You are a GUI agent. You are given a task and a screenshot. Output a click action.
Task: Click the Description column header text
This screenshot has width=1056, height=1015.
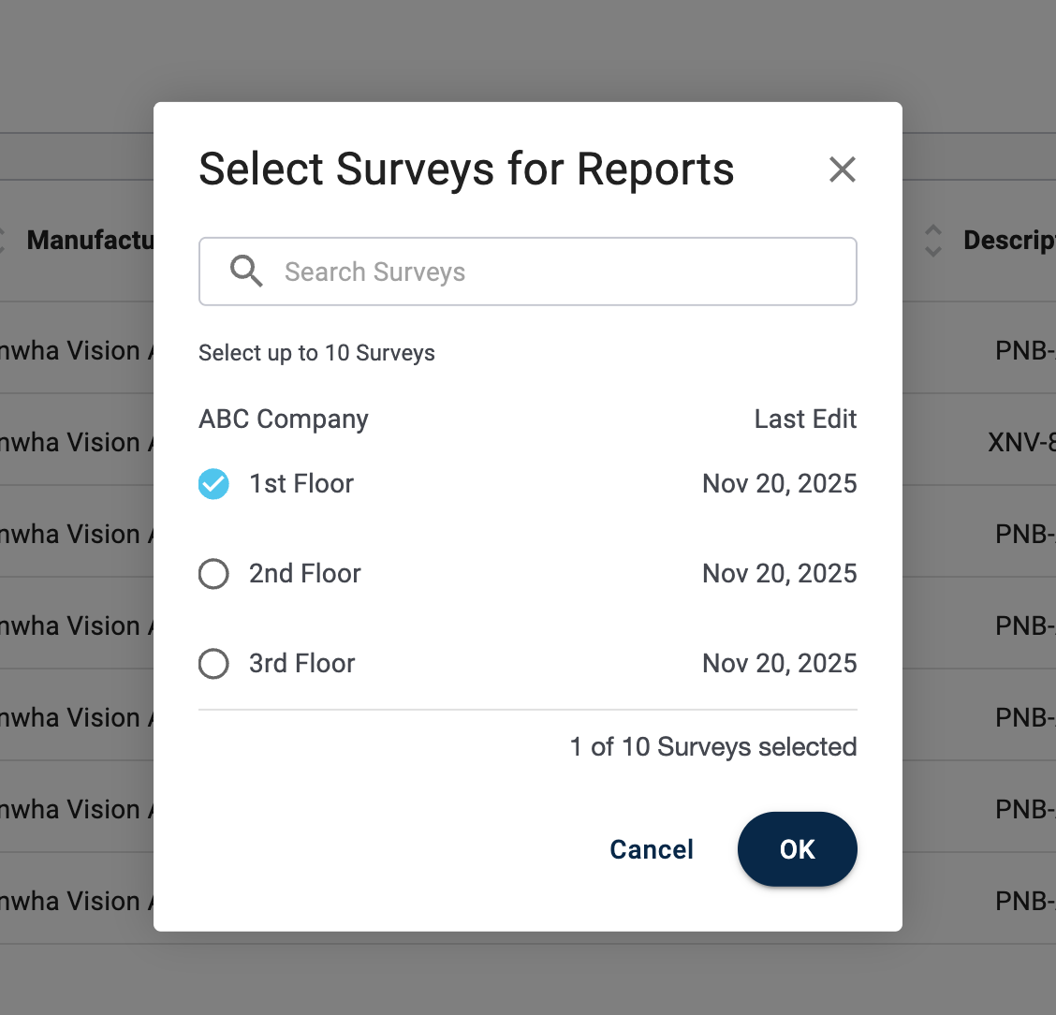1009,241
